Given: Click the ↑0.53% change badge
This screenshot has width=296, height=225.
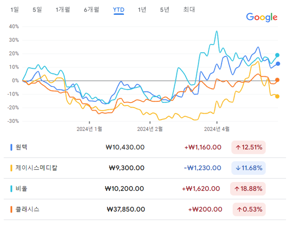Looking at the screenshot, I should (249, 209).
